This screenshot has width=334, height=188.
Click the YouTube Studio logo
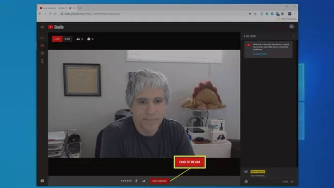click(56, 27)
